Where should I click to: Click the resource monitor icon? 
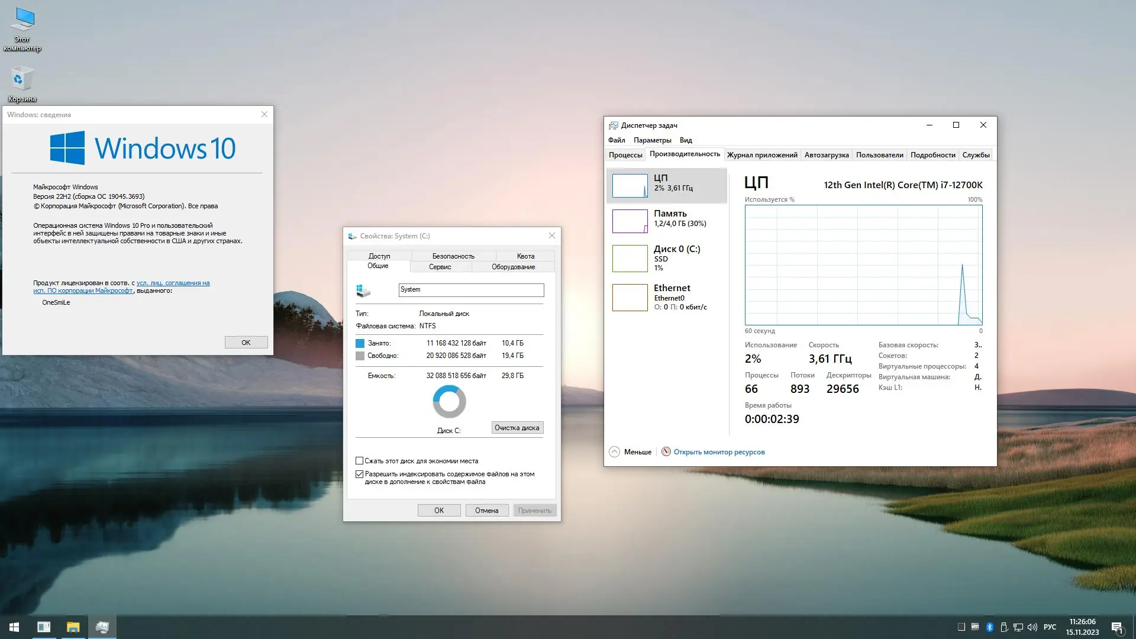666,451
